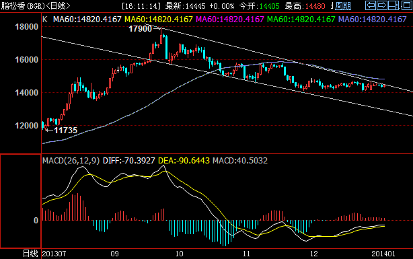Click the single window layout icon
The width and height of the screenshot is (413, 259).
pos(406,5)
